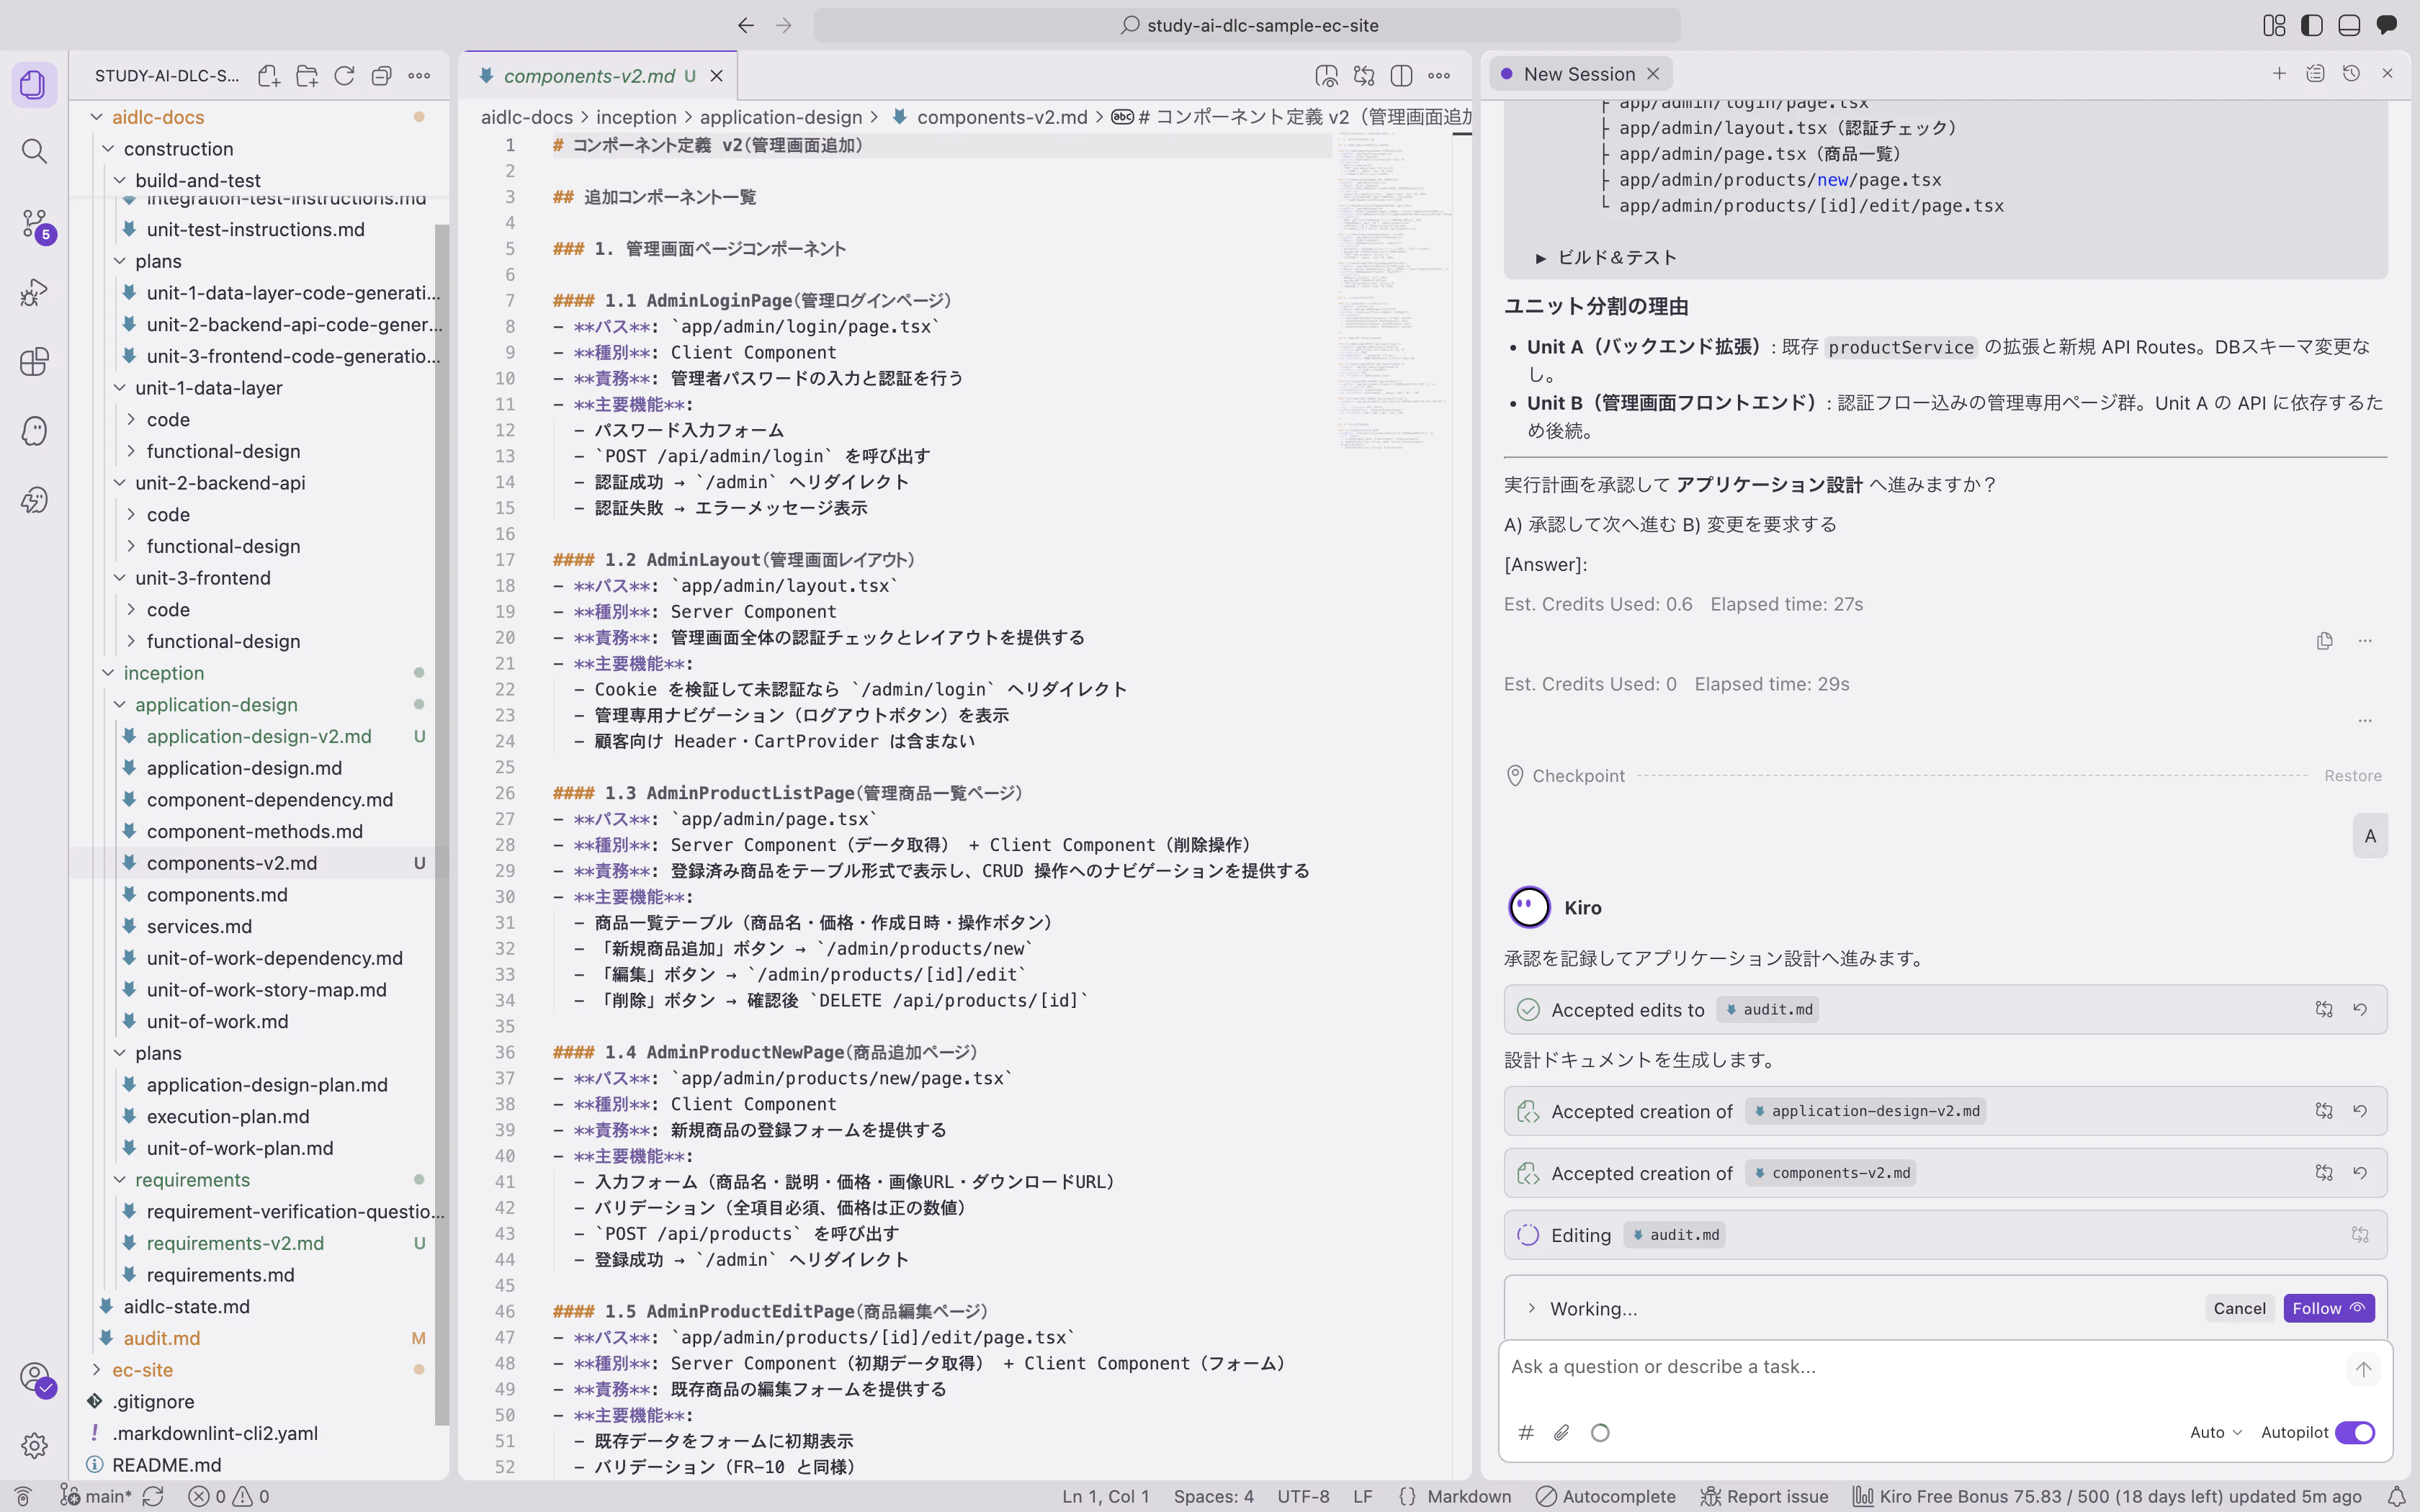The width and height of the screenshot is (2420, 1512).
Task: Click Report issue in status bar
Action: (x=1765, y=1496)
